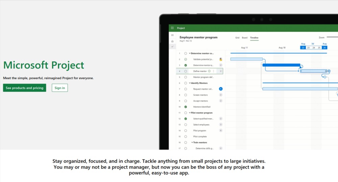Select the Mentors identified task name
The image size is (338, 182).
(x=202, y=107)
